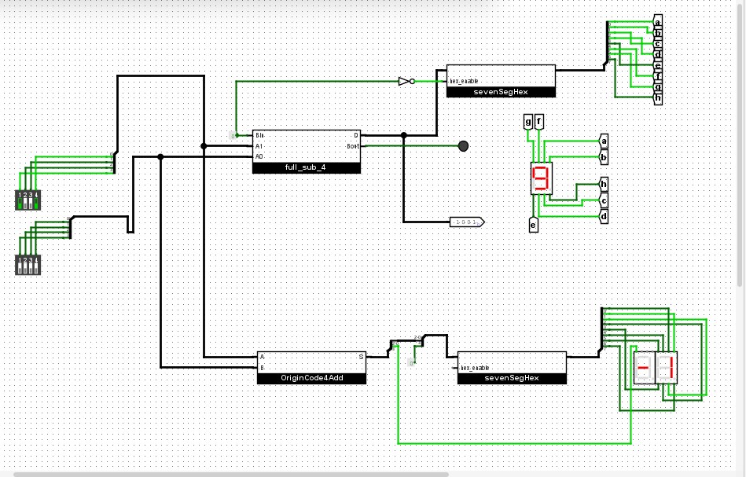The image size is (746, 477).
Task: Select the tunnel labeled e below the display
Action: [x=533, y=226]
